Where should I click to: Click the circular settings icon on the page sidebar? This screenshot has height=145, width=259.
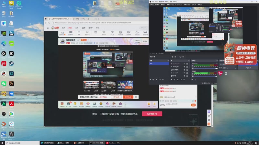coord(209,120)
